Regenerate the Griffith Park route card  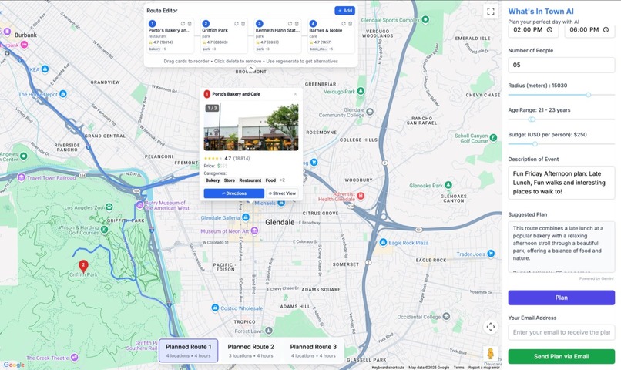coord(237,24)
